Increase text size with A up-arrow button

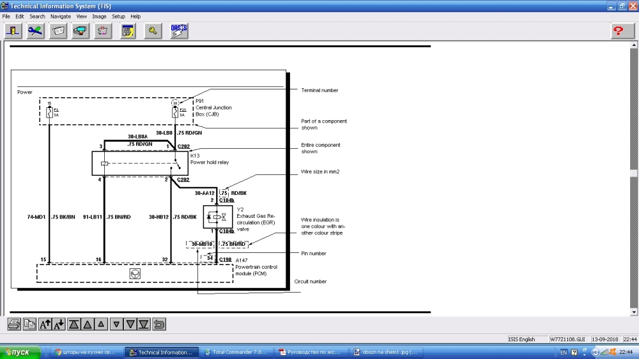[45, 325]
